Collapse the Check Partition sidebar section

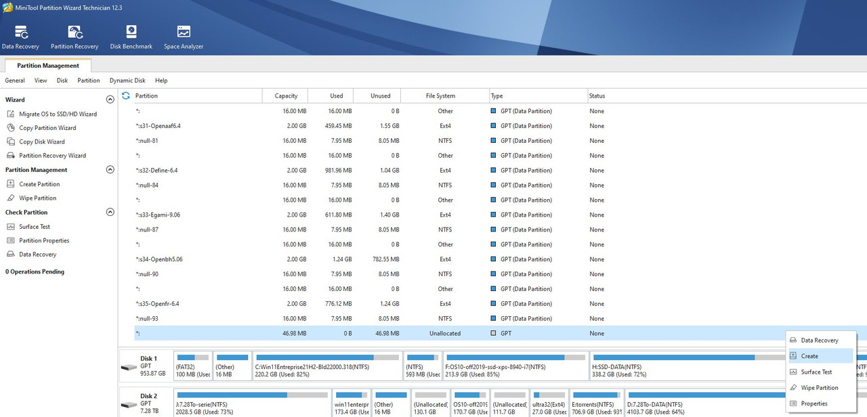pyautogui.click(x=110, y=213)
